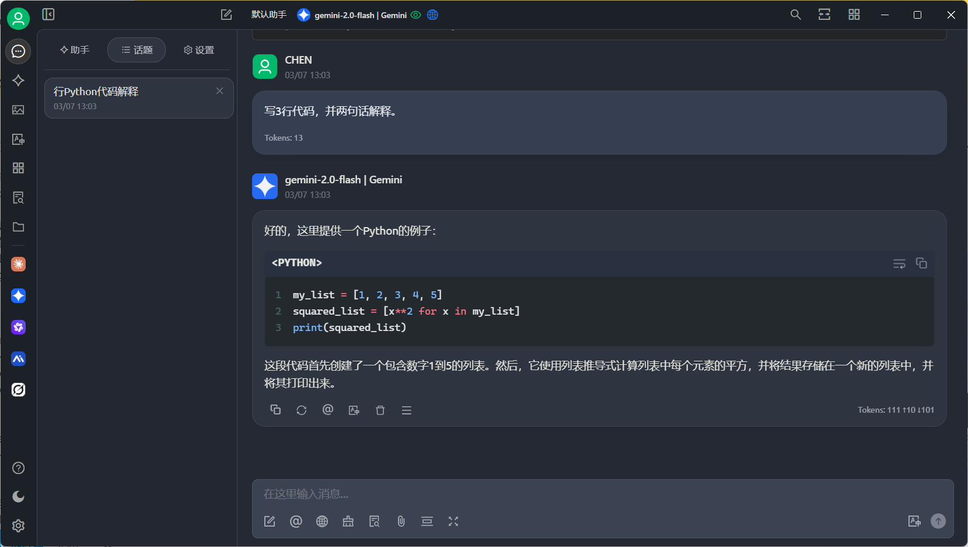
Task: Open the agents sparkle sidebar icon
Action: click(x=18, y=81)
